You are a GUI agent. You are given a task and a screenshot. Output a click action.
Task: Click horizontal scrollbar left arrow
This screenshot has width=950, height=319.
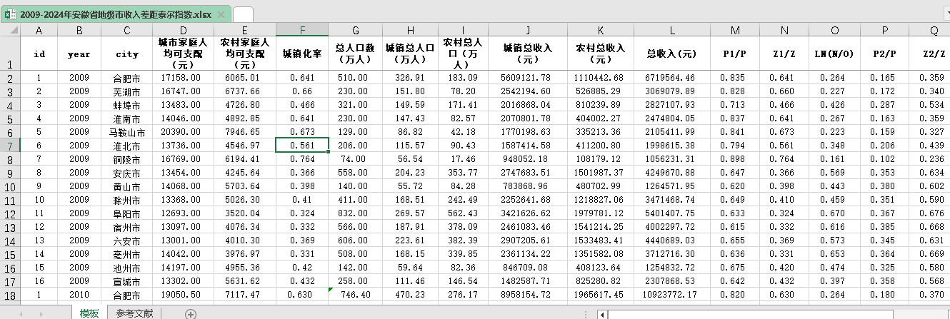pos(602,313)
